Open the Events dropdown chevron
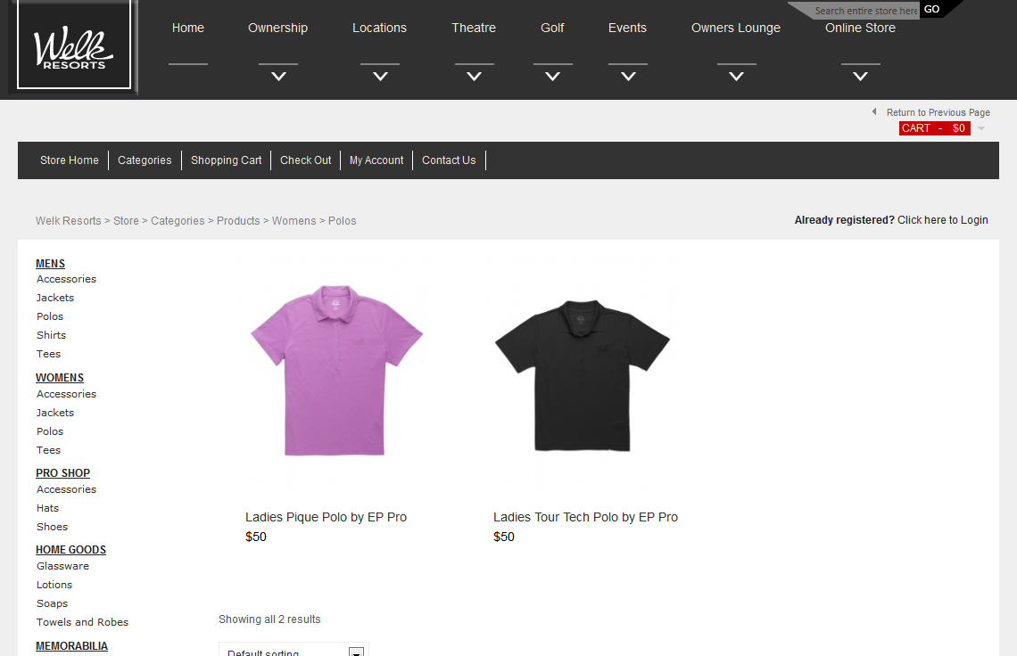Image resolution: width=1017 pixels, height=656 pixels. click(628, 77)
